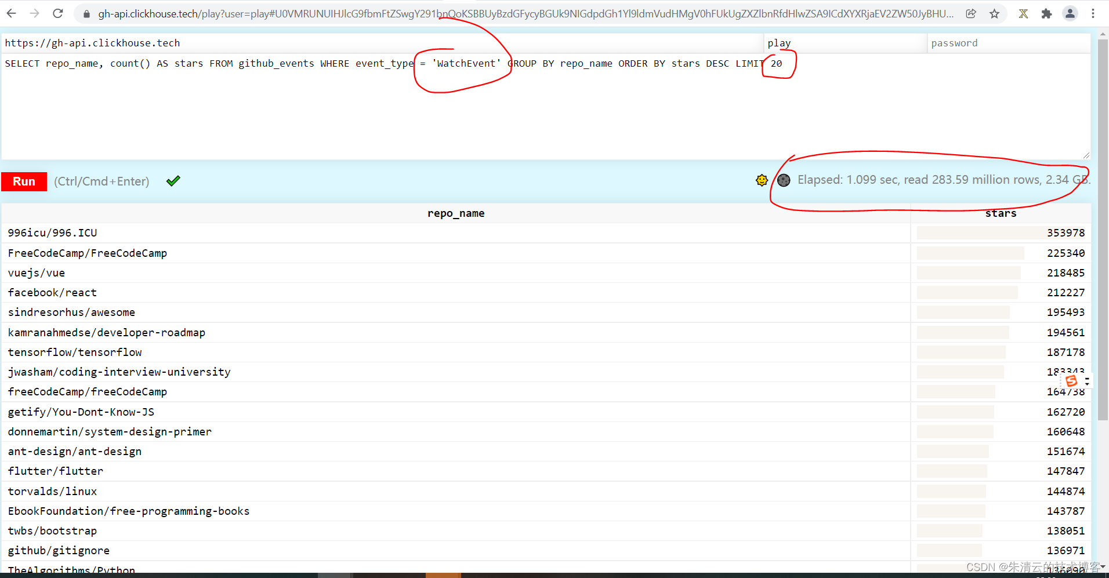Click the 218485 stars value
The width and height of the screenshot is (1109, 578).
[x=1065, y=273]
